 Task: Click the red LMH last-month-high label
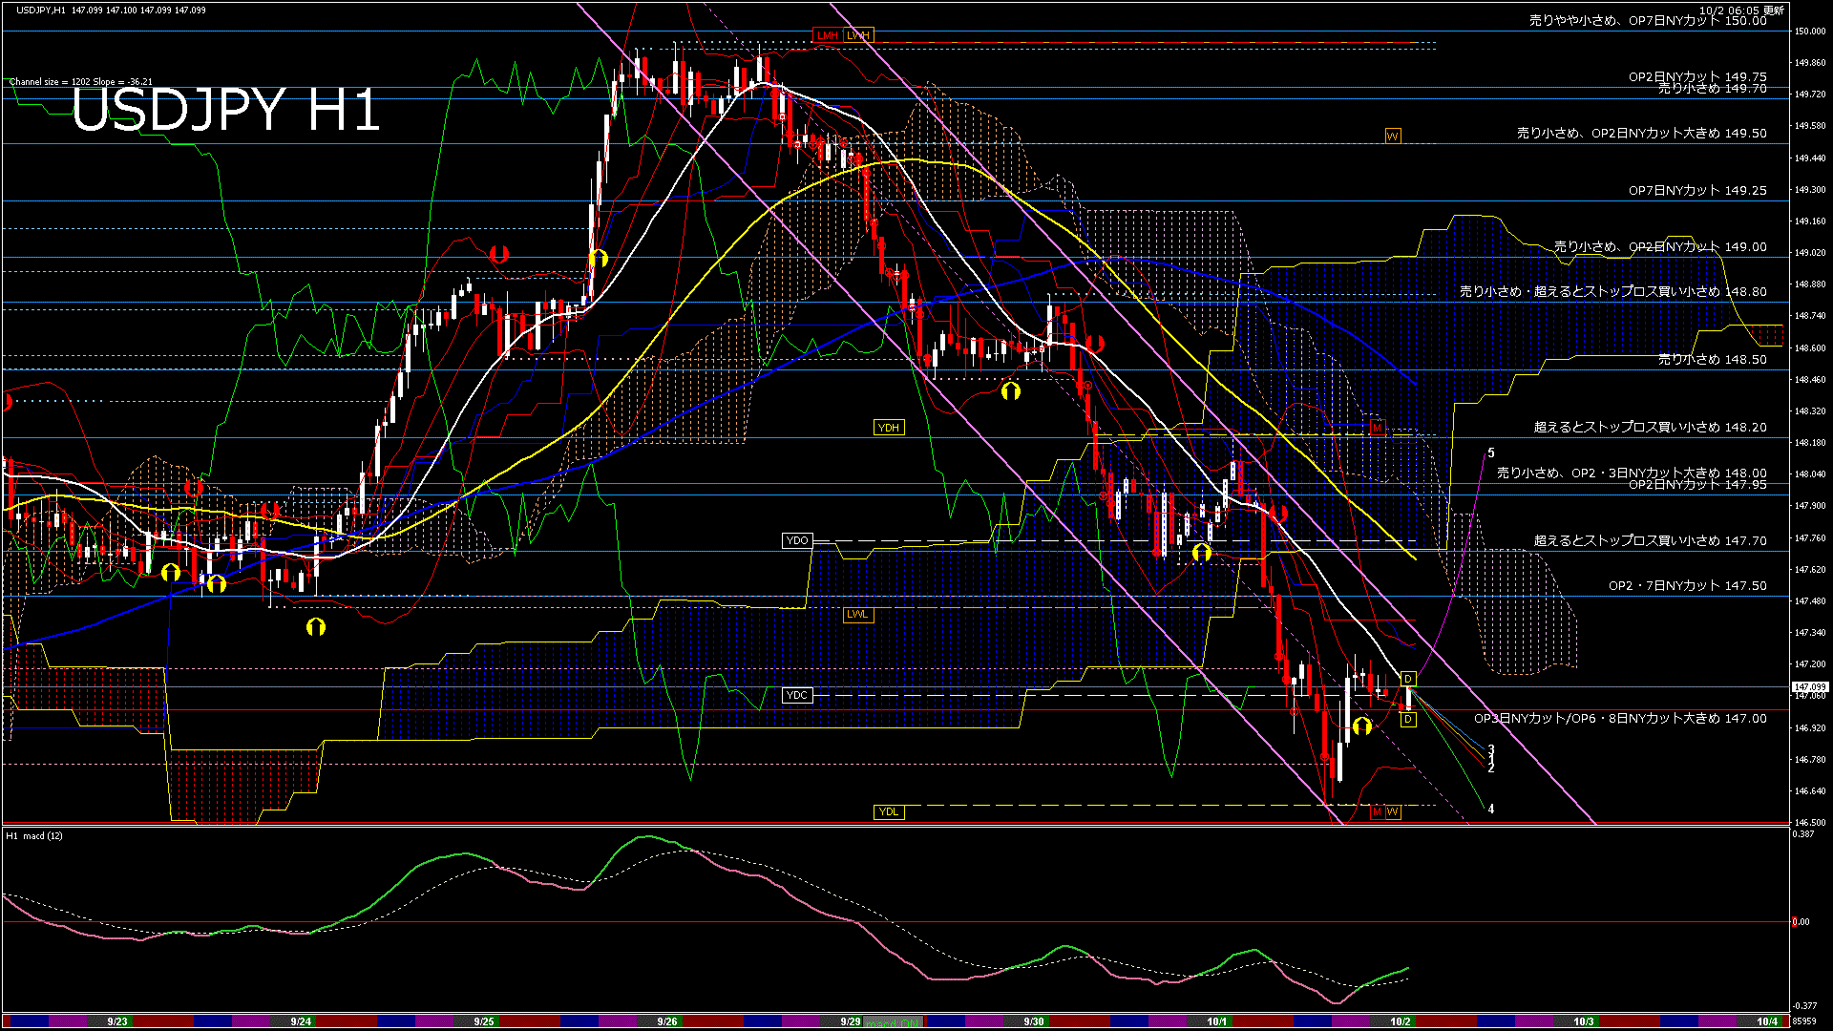[x=827, y=35]
